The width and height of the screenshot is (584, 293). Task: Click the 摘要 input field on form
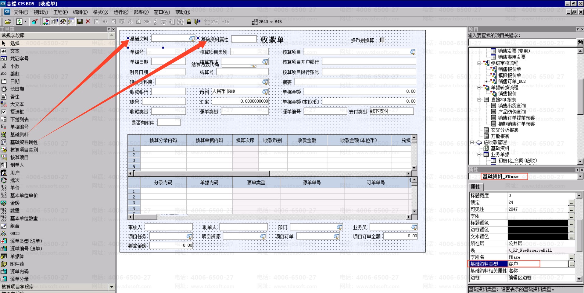point(355,82)
